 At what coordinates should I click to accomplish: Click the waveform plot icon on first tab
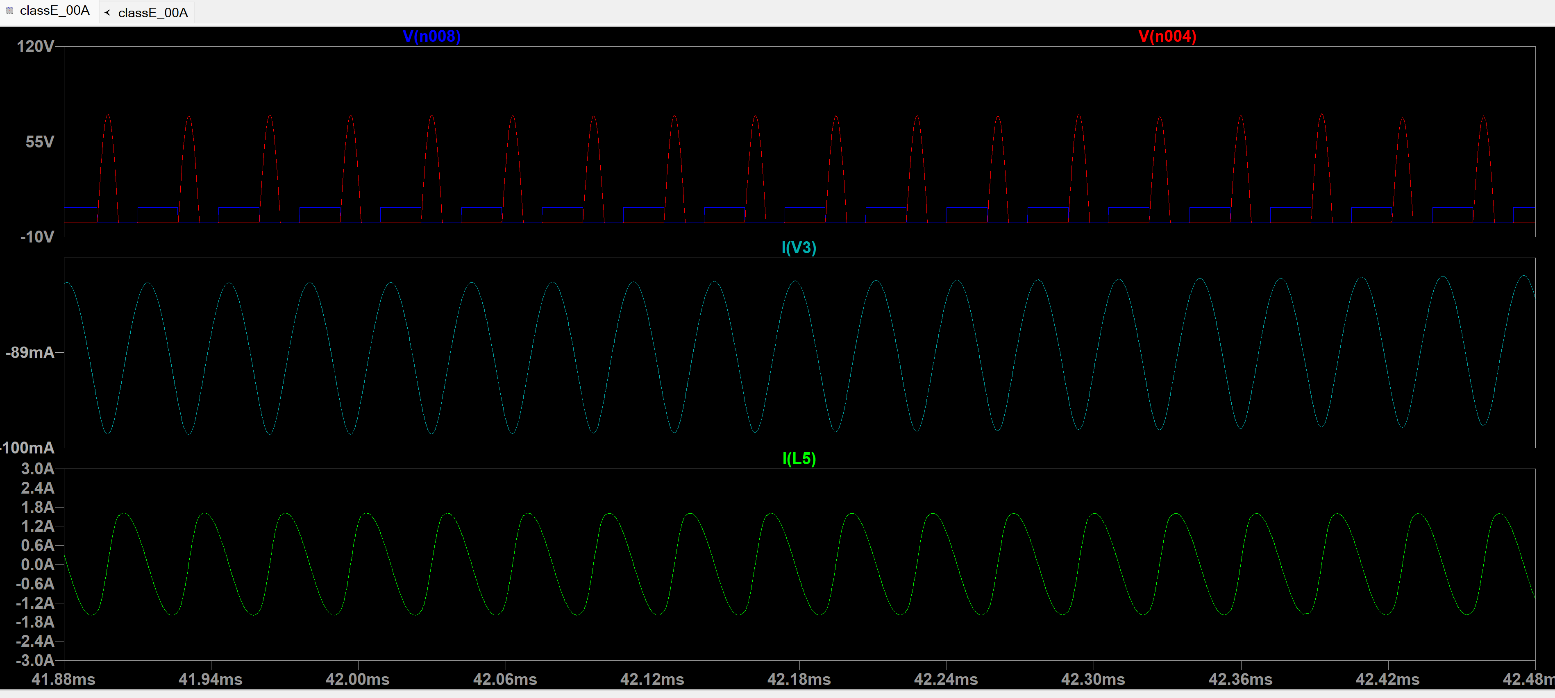10,10
